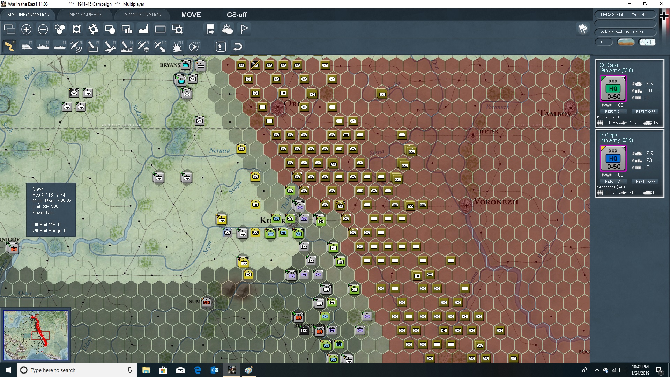Click REFIT OFF for IX Corps
This screenshot has height=377, width=670.
645,181
